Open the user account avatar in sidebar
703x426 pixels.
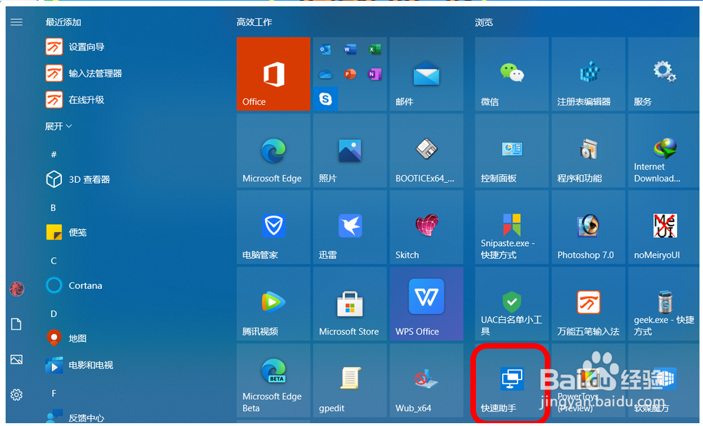(16, 288)
